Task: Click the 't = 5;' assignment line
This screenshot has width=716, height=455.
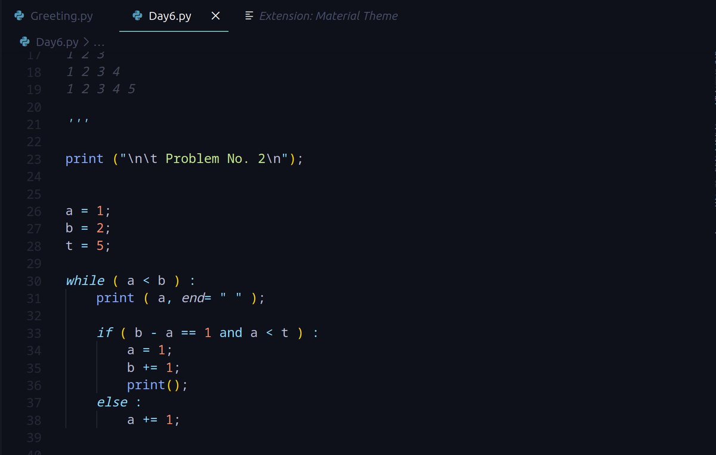Action: [88, 246]
